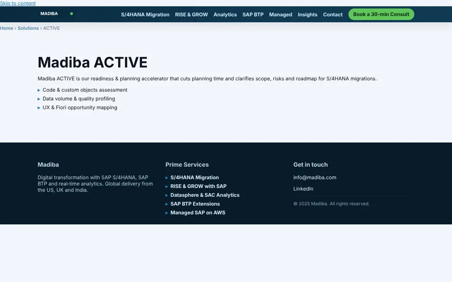Click the green dot beside the MADIBA logo
The image size is (452, 282).
(x=71, y=14)
